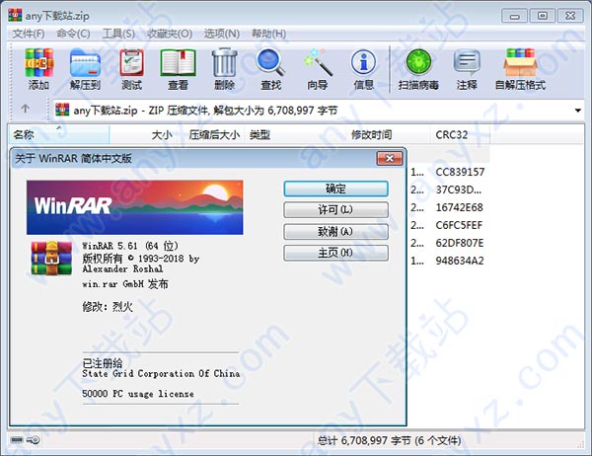
Task: Click the Home page 主页(H) button
Action: point(335,253)
